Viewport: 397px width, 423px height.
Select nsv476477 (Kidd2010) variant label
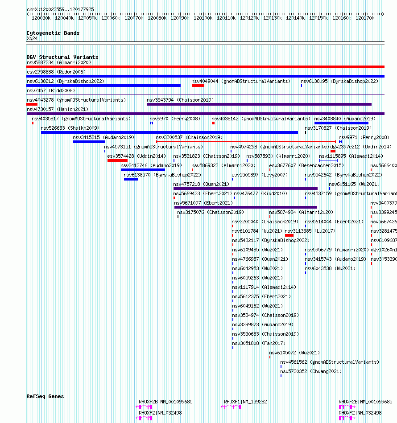[261, 194]
